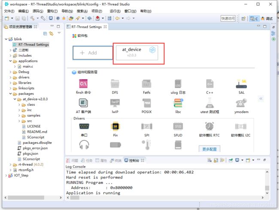Click the link with editor icon in explorer
279x210 pixels.
point(51,33)
